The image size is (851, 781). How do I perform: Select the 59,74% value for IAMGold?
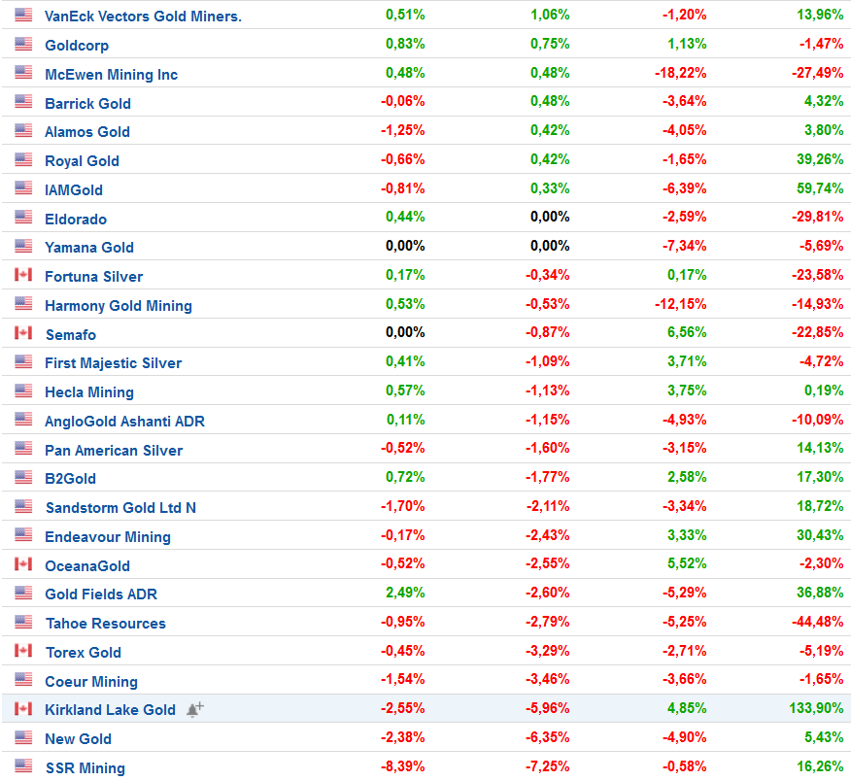[820, 188]
